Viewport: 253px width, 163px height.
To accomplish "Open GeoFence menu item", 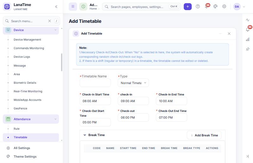I will click(x=20, y=108).
